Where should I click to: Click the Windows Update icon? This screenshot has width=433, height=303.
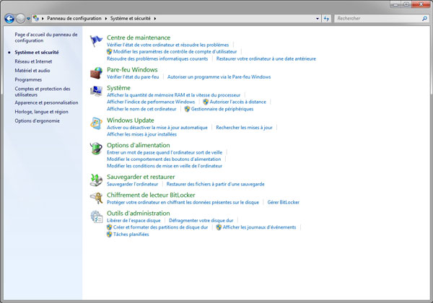pyautogui.click(x=96, y=123)
